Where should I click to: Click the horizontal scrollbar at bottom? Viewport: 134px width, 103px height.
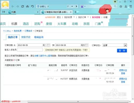point(78,102)
